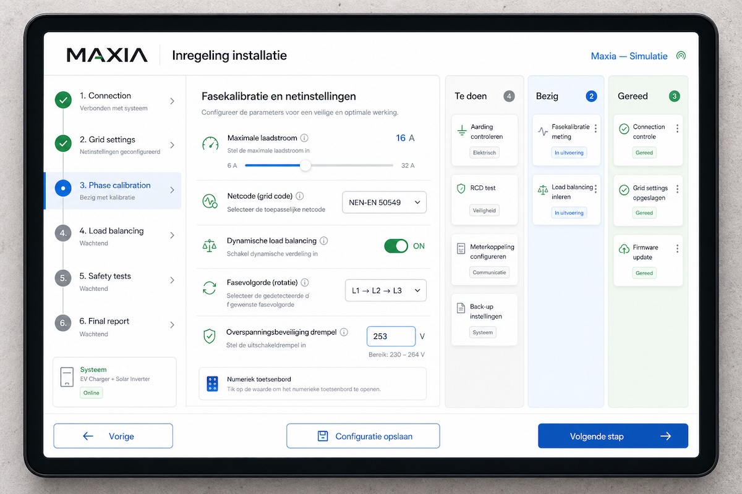Click the pulse icon on Fasekalibratie meting card
The width and height of the screenshot is (742, 494).
click(543, 131)
